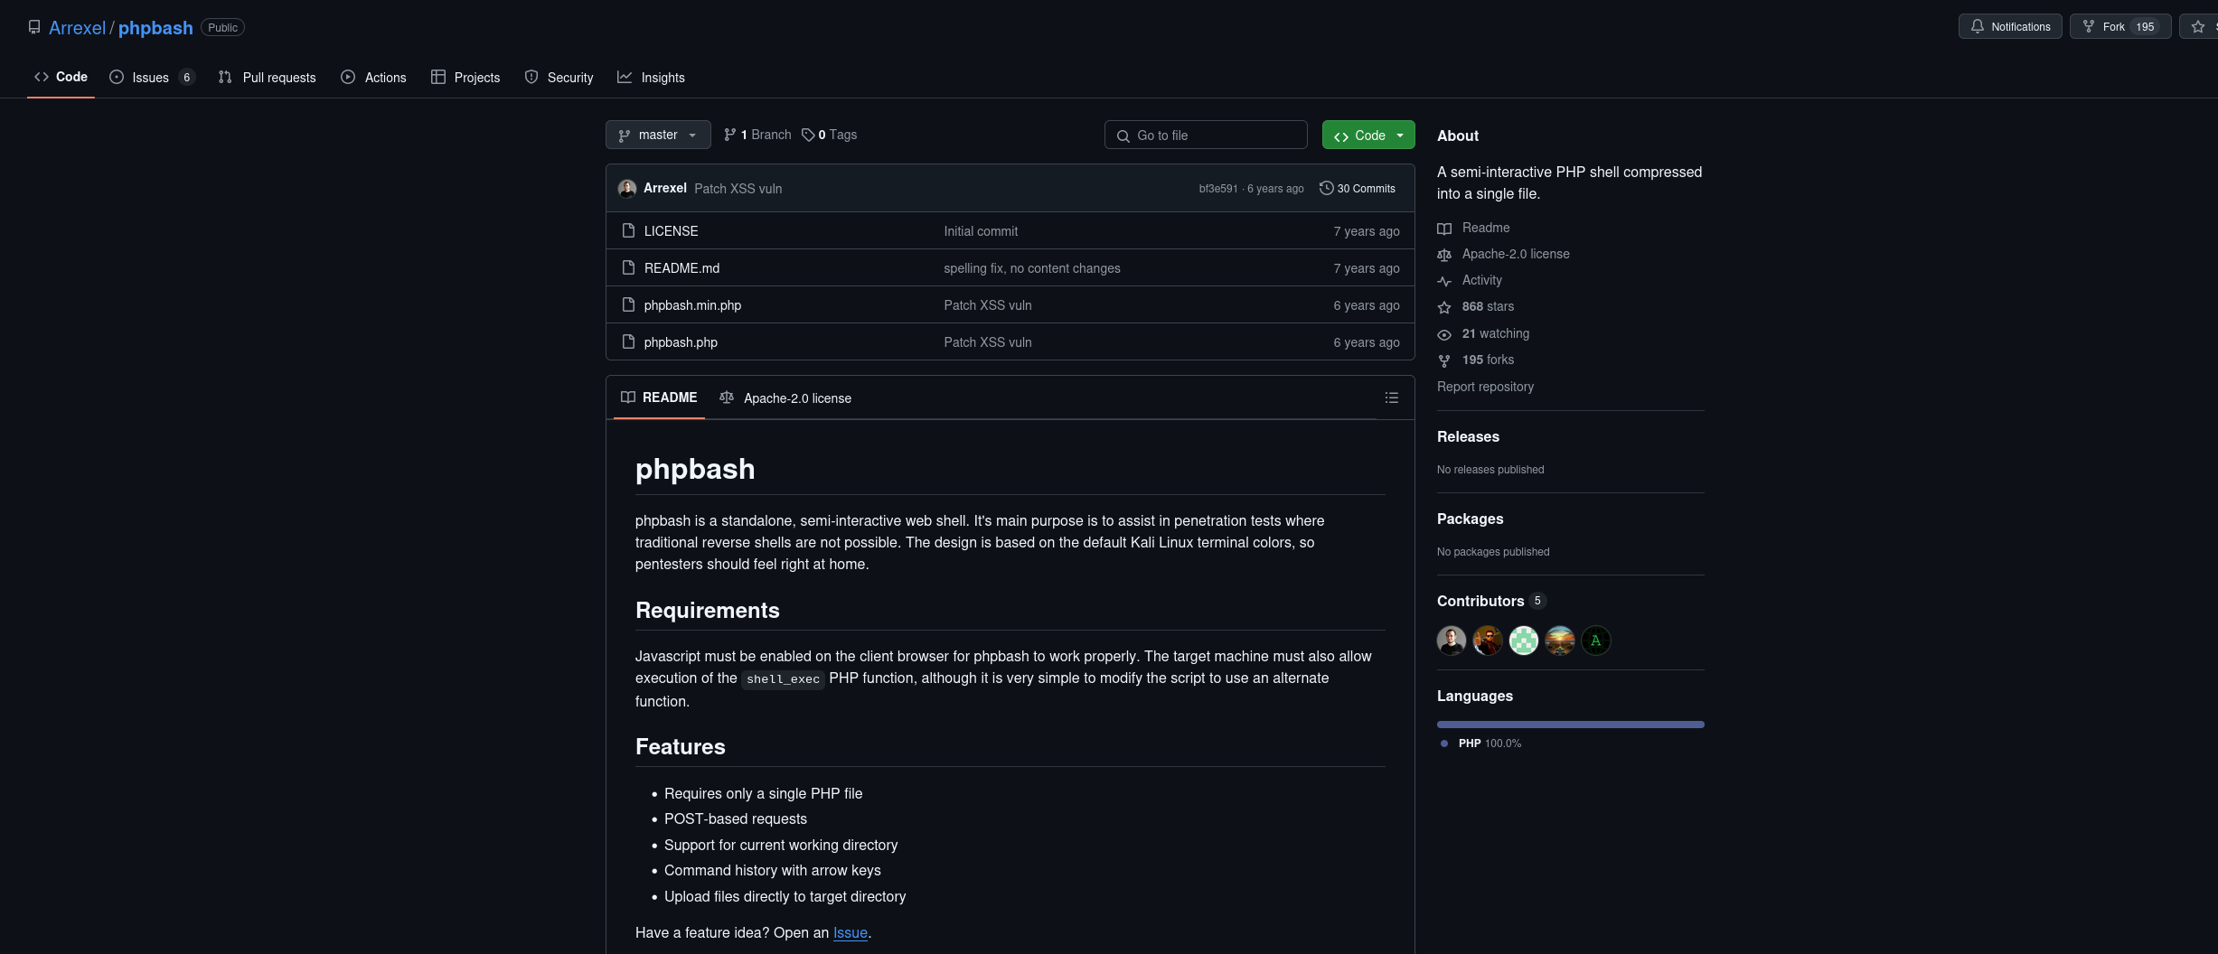Expand the green Code dropdown button

tap(1368, 136)
